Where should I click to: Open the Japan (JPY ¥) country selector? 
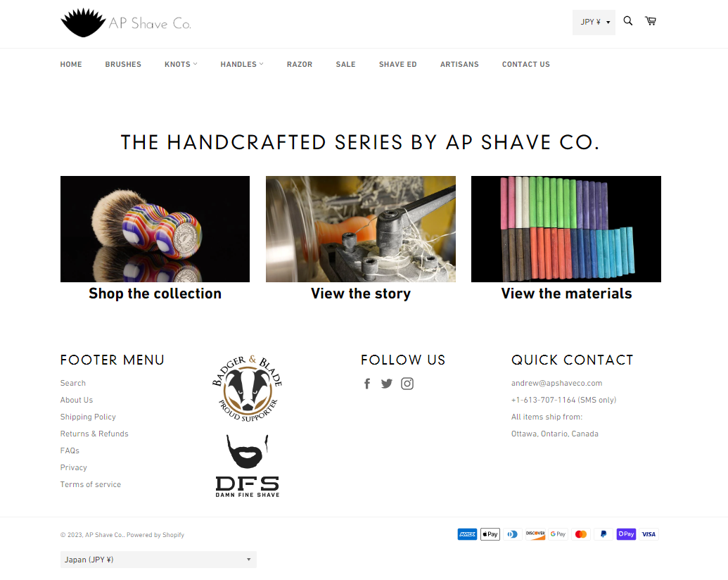[x=158, y=560]
